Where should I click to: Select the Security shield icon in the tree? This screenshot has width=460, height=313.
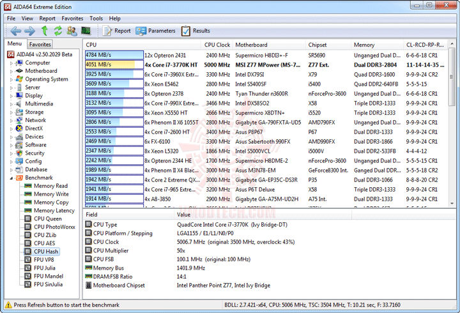(19, 153)
